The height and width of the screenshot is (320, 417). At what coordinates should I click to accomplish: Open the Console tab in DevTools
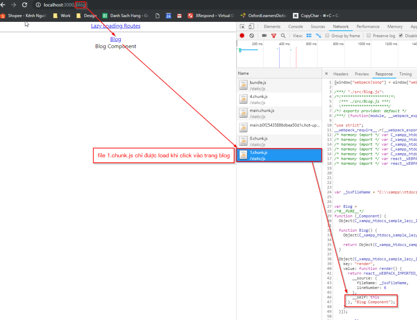click(x=295, y=27)
